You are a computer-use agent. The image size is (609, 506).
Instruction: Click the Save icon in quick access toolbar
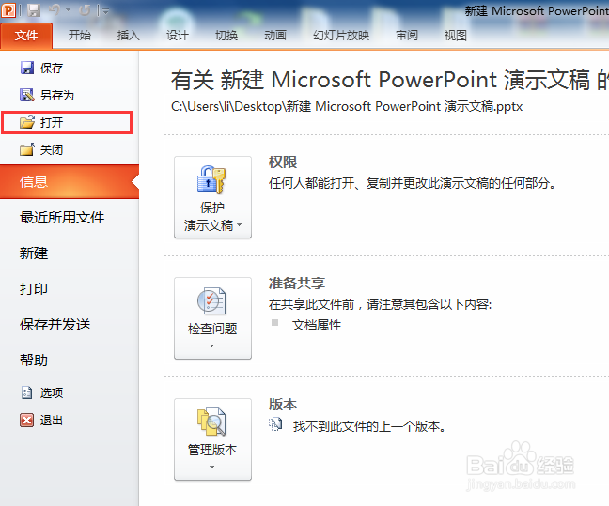[x=34, y=10]
